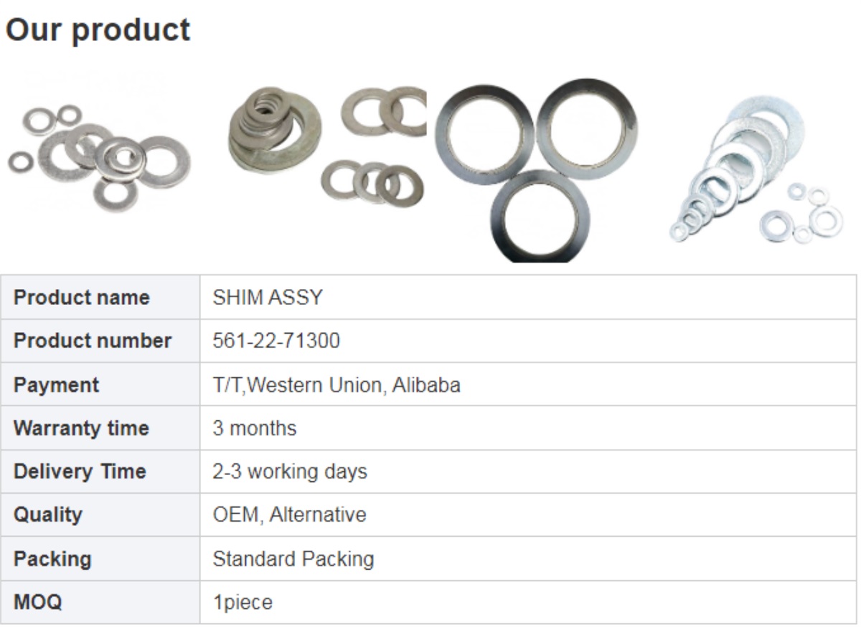Select product number 561-22-71300

[x=276, y=341]
